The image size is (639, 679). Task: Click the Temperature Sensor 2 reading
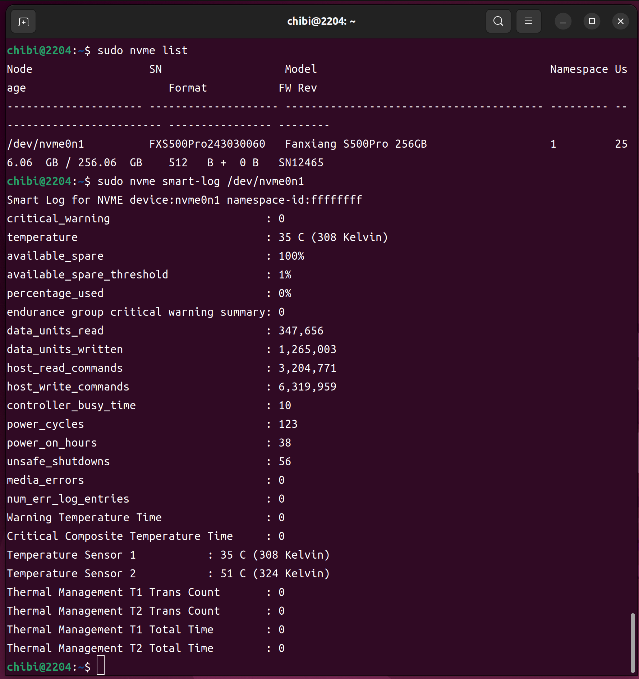(275, 574)
